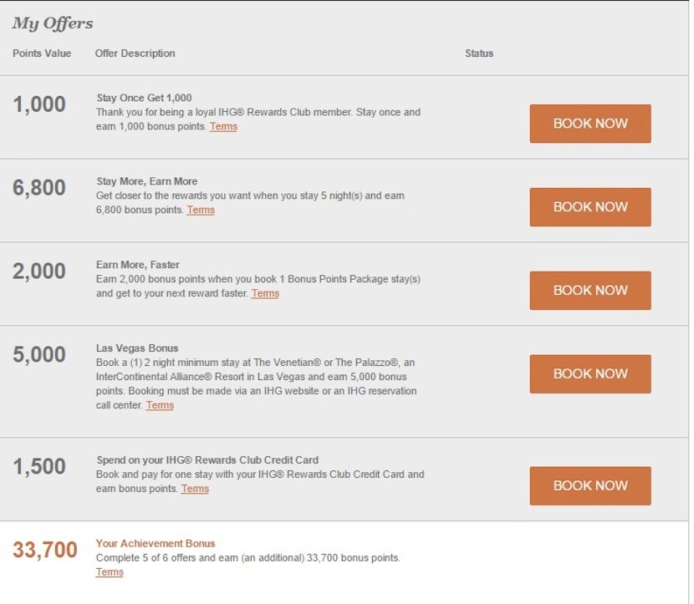Click the Status column header
Image resolution: width=694 pixels, height=604 pixels.
[x=479, y=53]
